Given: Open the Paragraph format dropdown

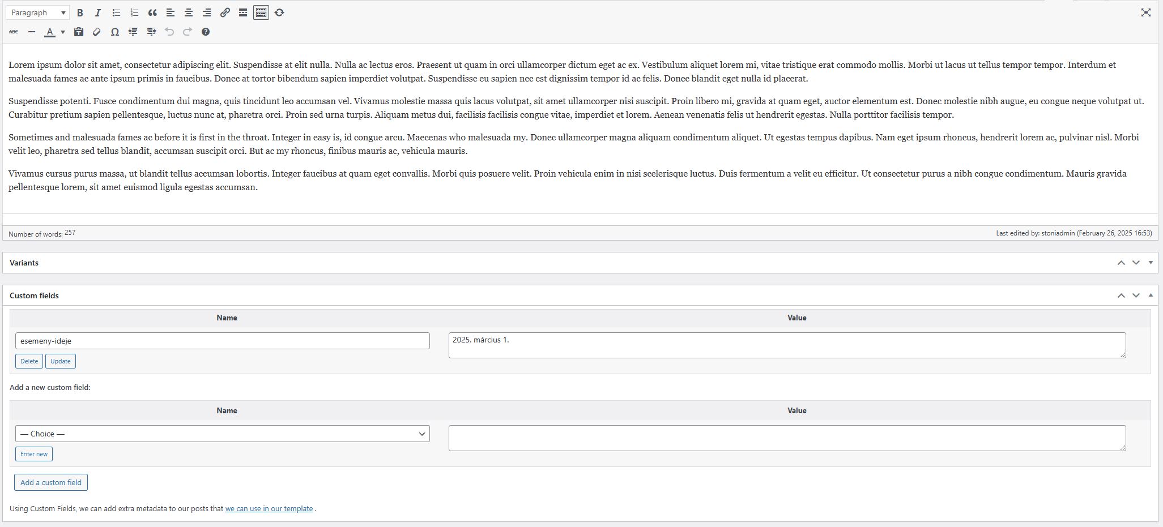Looking at the screenshot, I should (x=38, y=12).
